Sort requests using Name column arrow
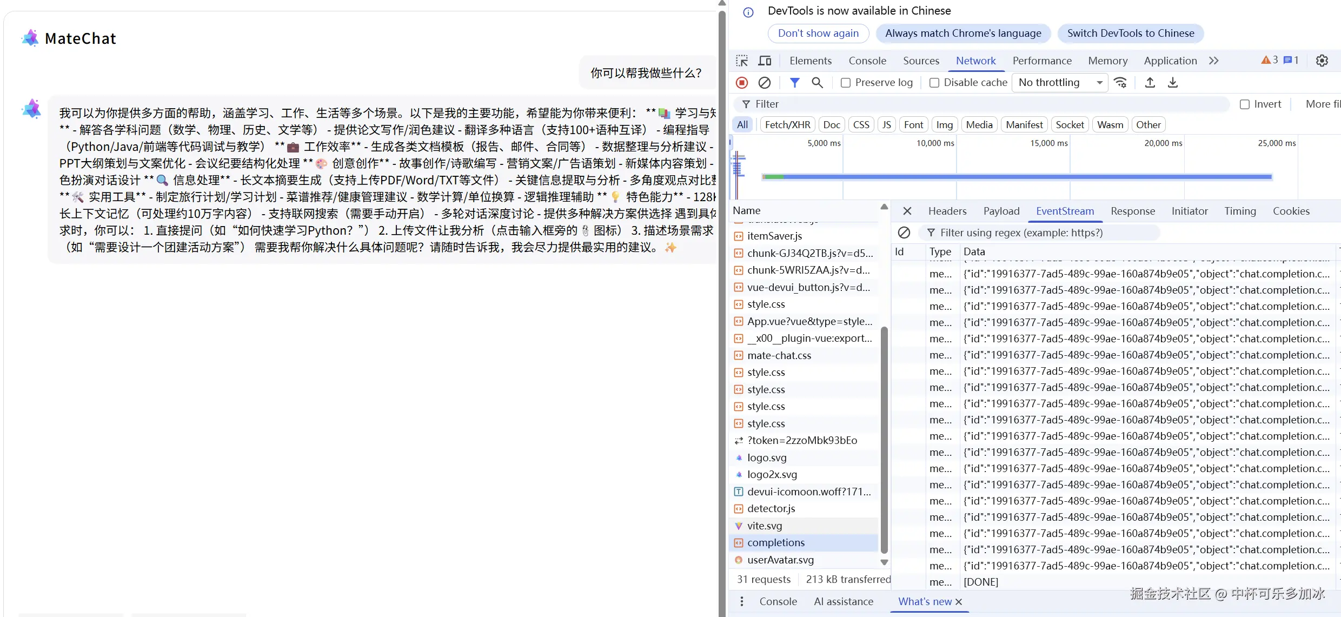This screenshot has height=617, width=1341. [x=884, y=207]
